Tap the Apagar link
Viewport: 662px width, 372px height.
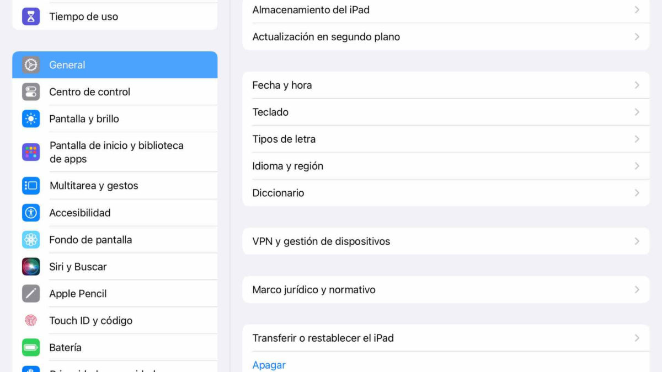(x=269, y=365)
